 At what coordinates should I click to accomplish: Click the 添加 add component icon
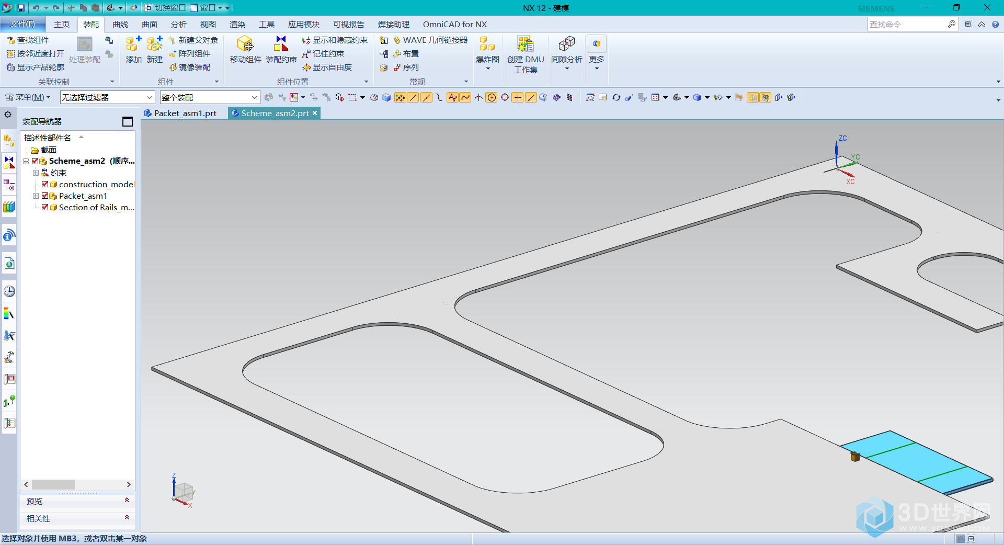click(133, 44)
